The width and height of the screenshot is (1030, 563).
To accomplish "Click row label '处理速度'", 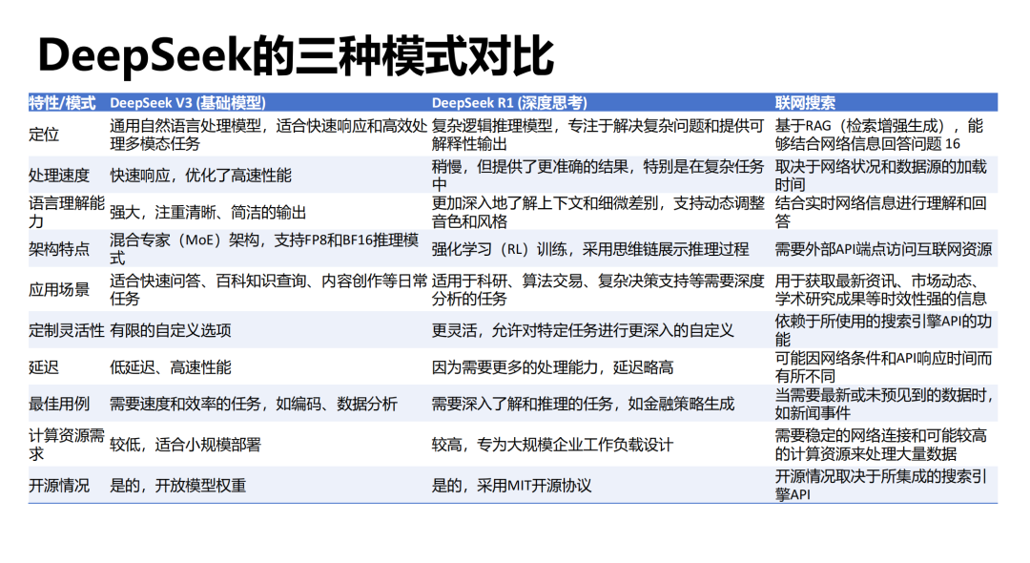I will (58, 176).
